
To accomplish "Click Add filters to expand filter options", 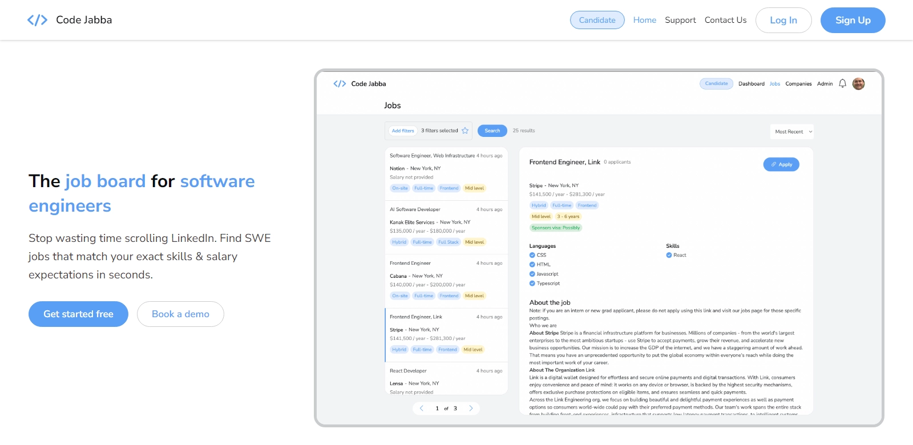I will (x=403, y=131).
